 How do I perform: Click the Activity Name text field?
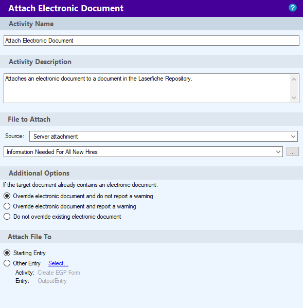point(151,41)
